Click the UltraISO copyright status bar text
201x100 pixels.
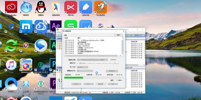[78, 92]
